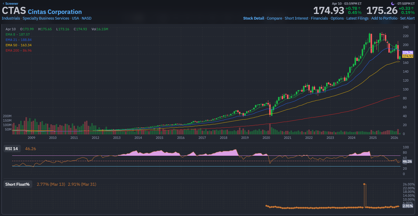
Task: Click the 2.91% short float value tag
Action: tap(408, 206)
